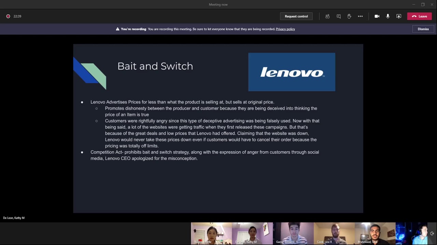The image size is (437, 245).
Task: Click the Lenovo Advertises Prices bullet
Action: [182, 102]
